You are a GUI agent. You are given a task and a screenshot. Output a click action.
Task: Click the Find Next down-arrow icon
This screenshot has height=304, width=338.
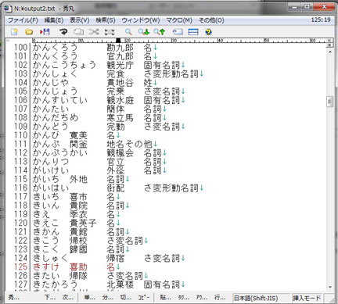(144, 32)
